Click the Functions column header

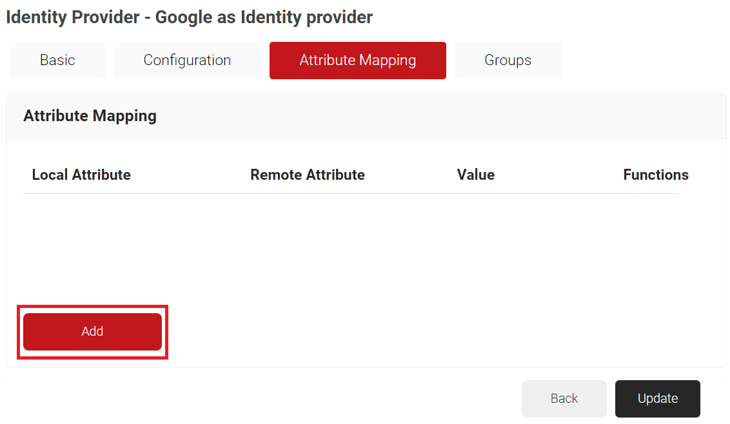655,175
